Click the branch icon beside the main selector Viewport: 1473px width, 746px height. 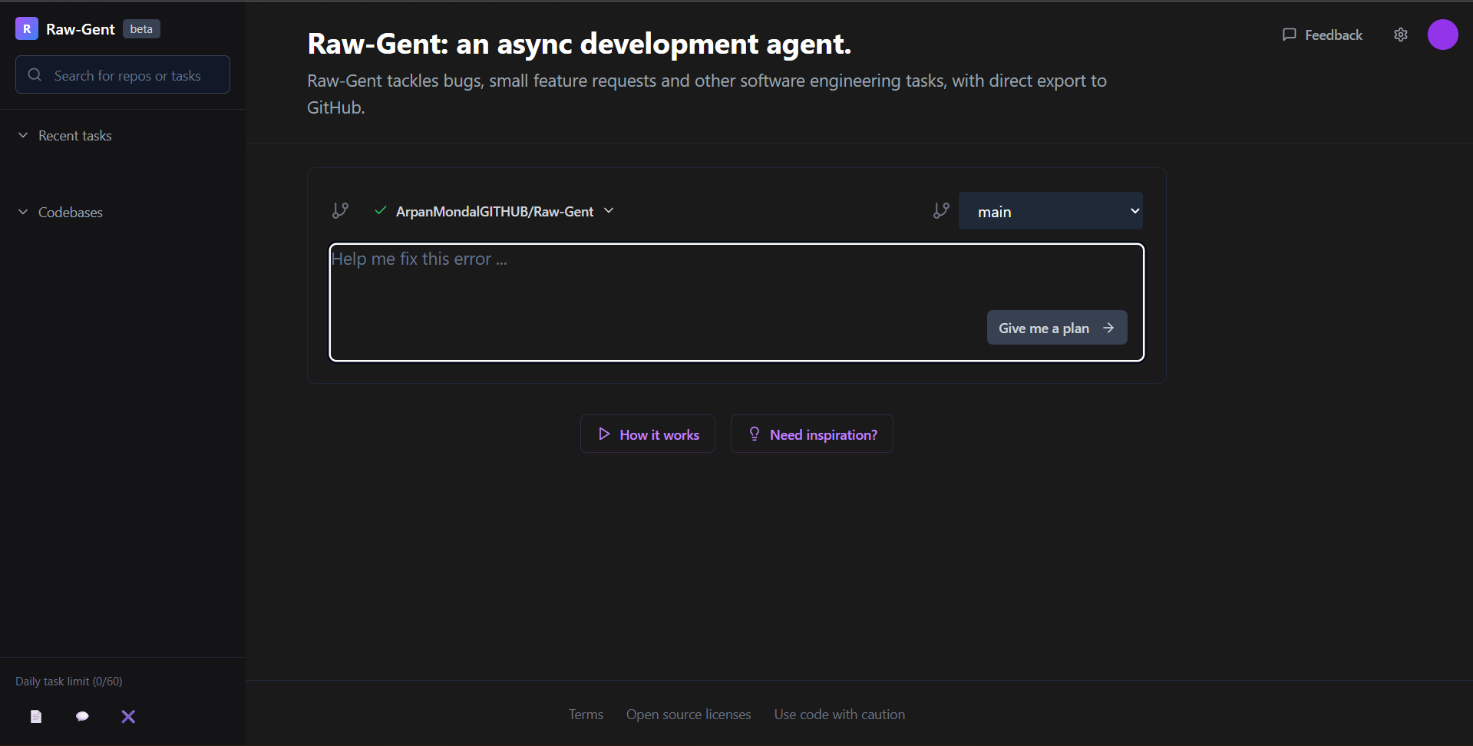pyautogui.click(x=941, y=211)
